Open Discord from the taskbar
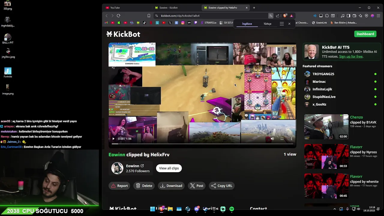 (196, 209)
